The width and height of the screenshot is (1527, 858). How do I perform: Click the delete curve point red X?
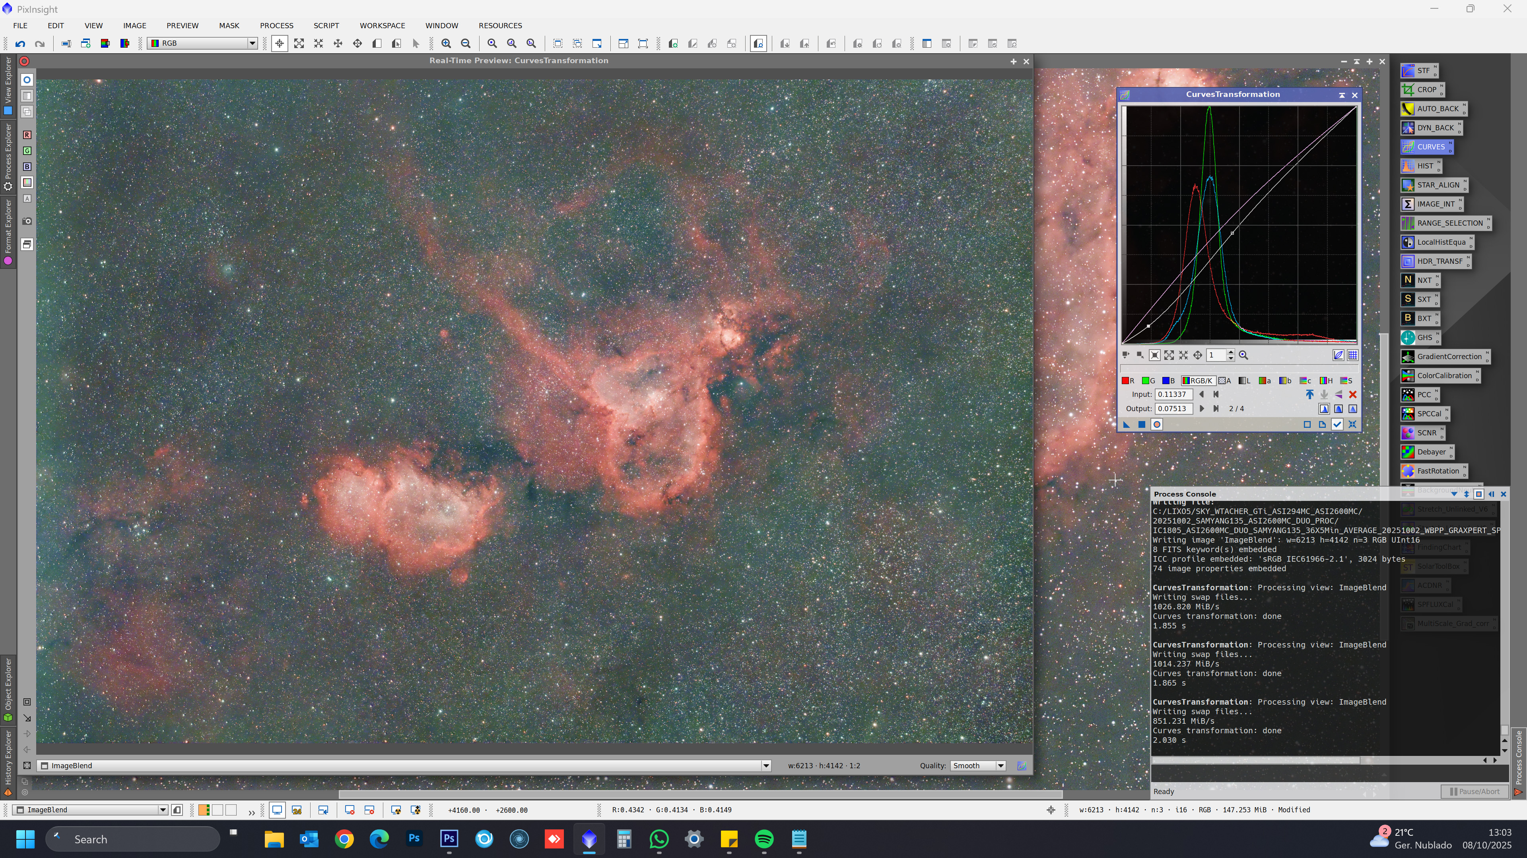tap(1353, 394)
